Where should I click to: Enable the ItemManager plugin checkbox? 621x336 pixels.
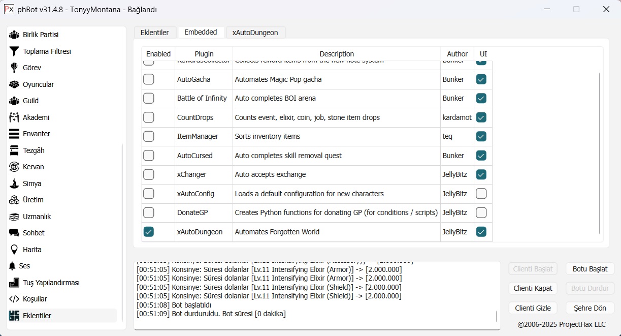click(x=148, y=136)
